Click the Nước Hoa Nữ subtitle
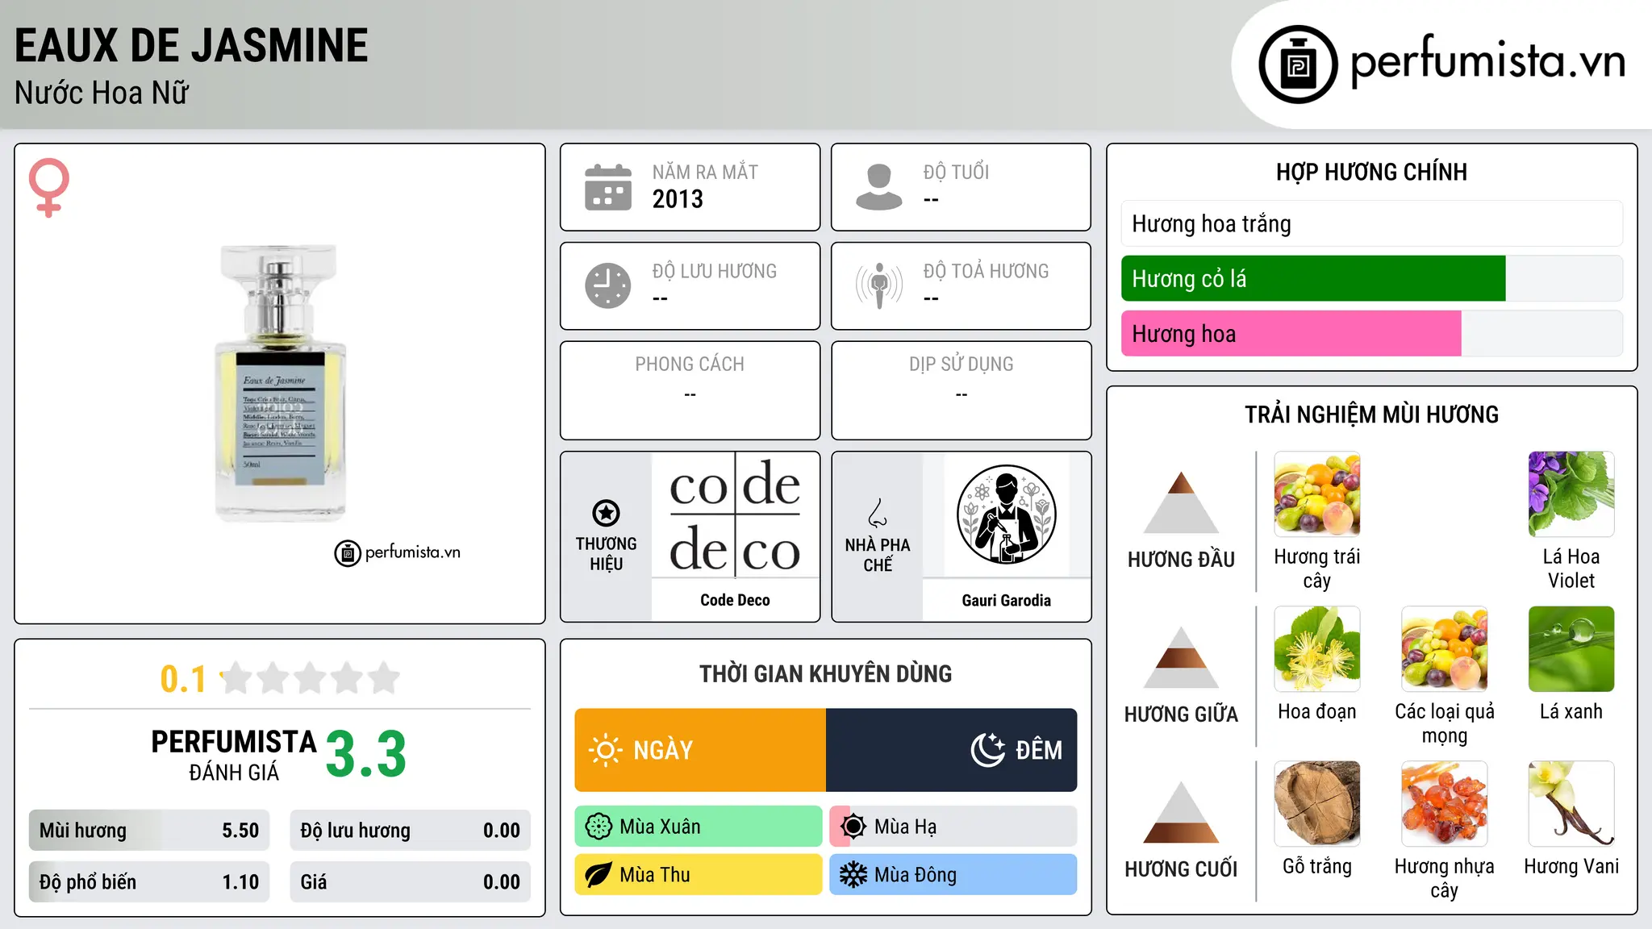 pyautogui.click(x=102, y=93)
